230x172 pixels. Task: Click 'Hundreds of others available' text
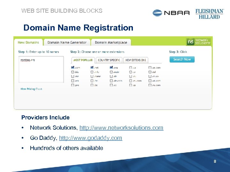[x=66, y=148]
